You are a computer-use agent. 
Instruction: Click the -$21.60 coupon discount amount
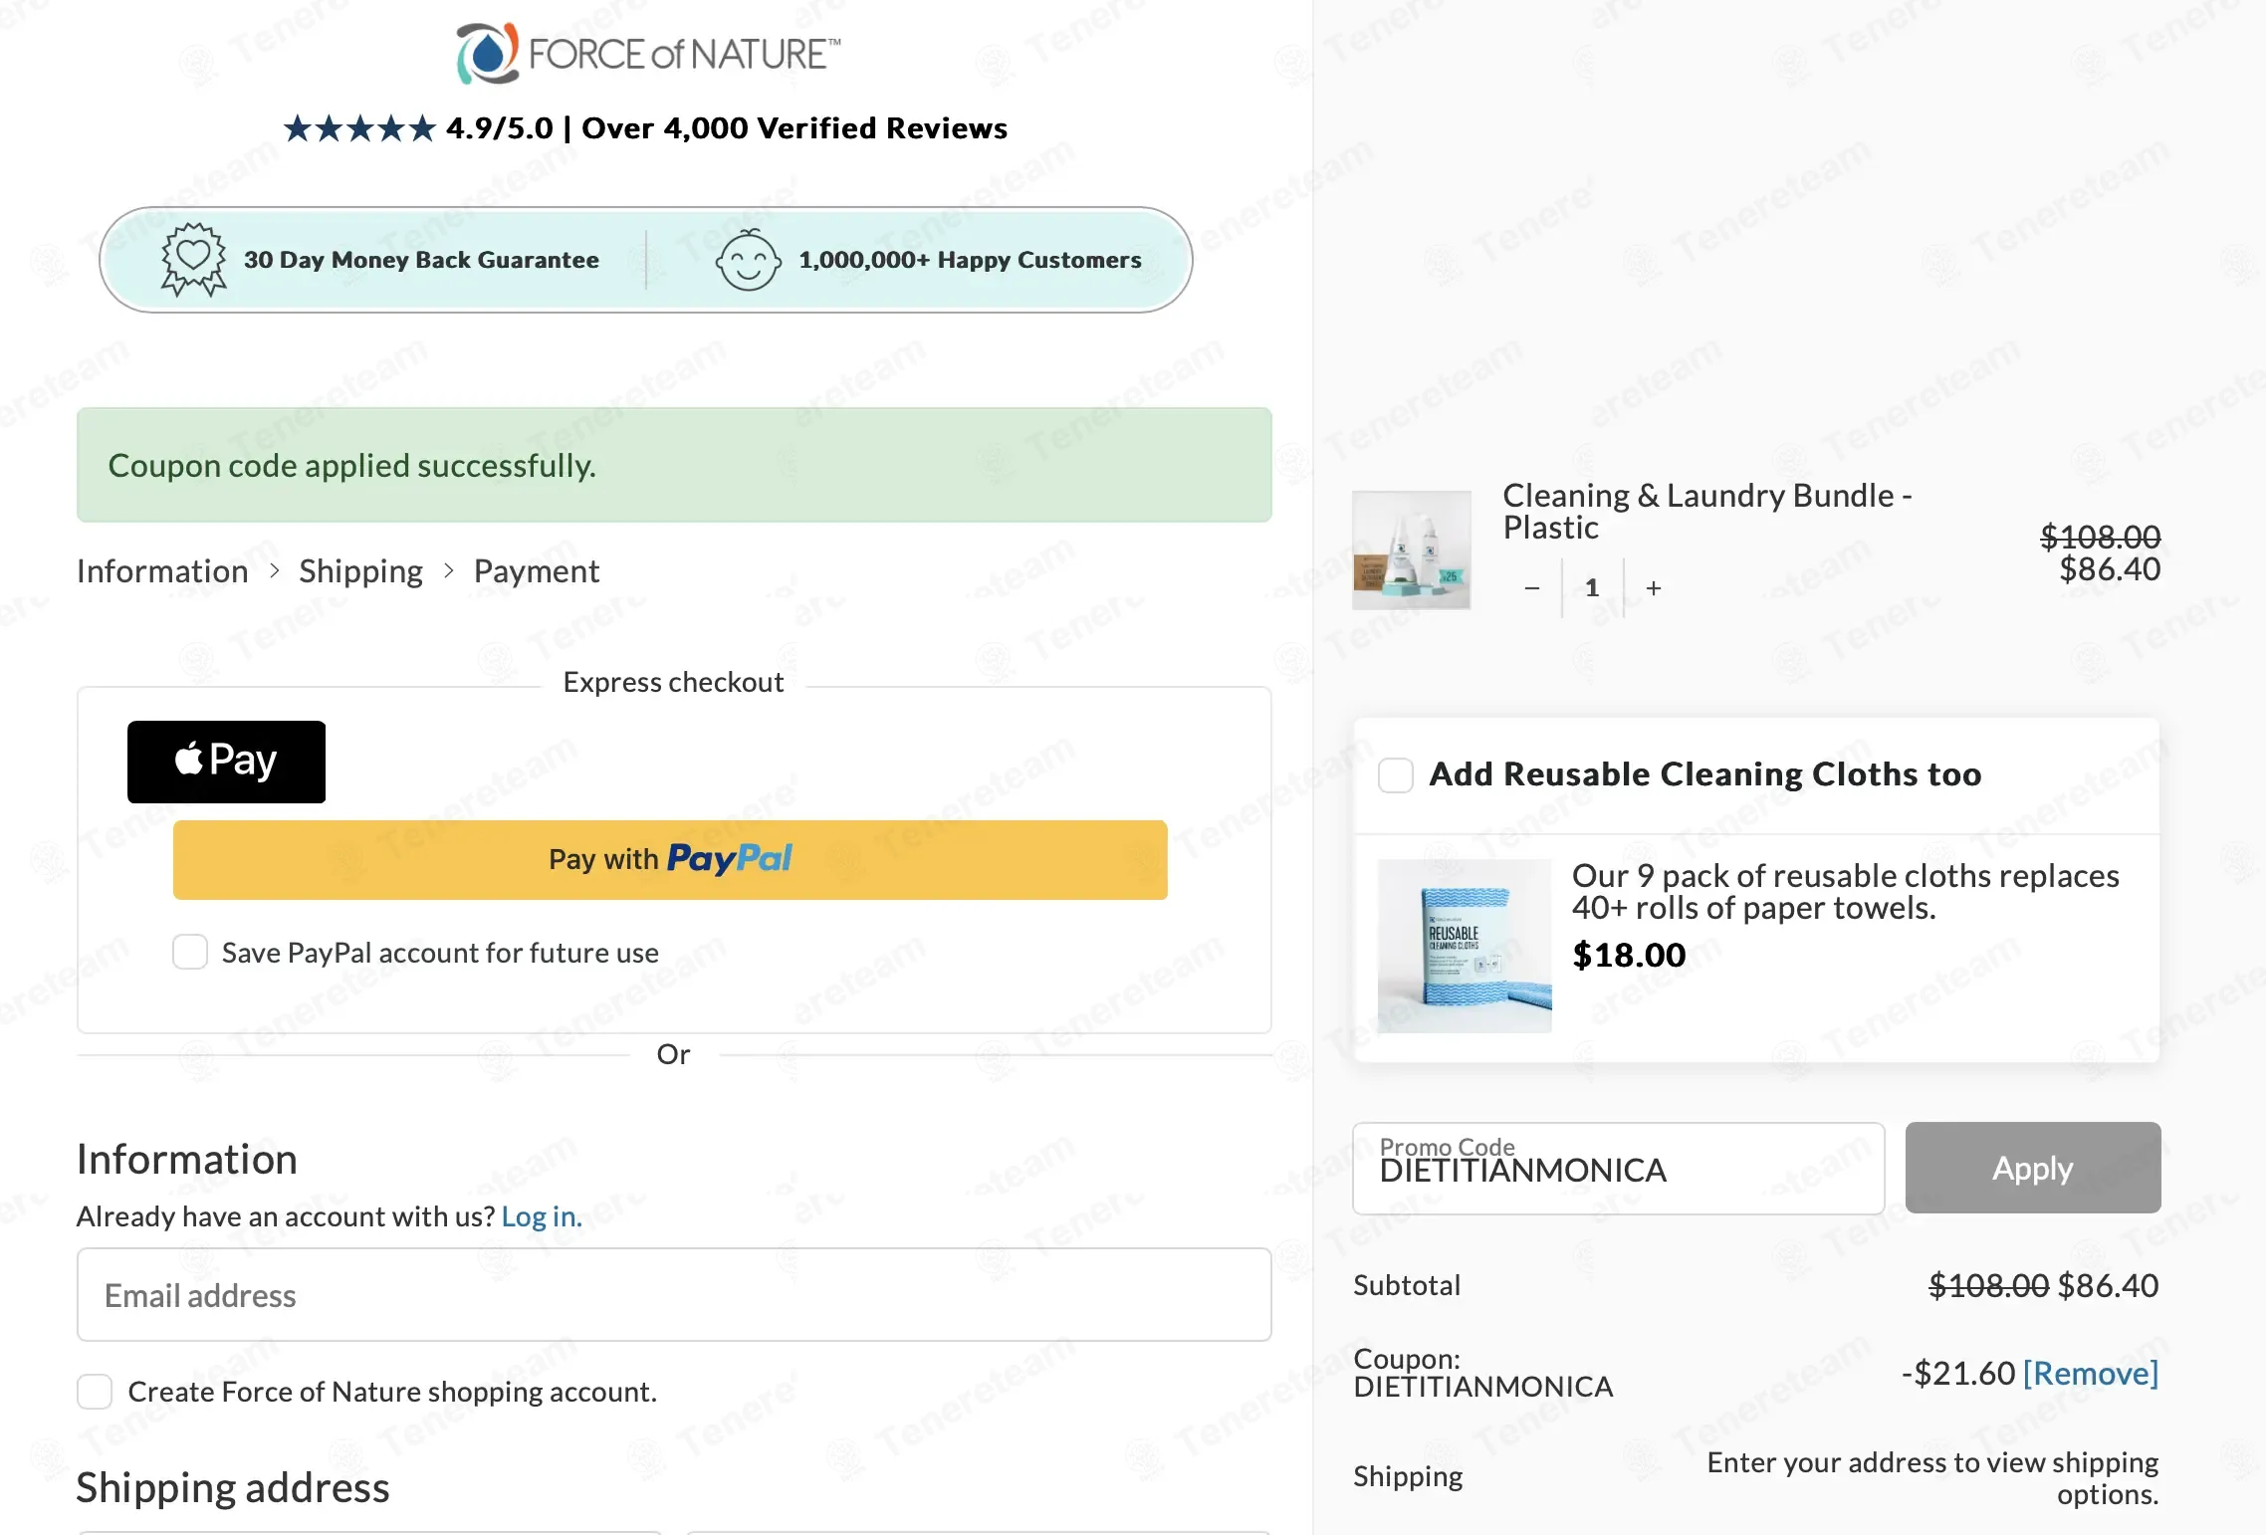pos(1957,1373)
